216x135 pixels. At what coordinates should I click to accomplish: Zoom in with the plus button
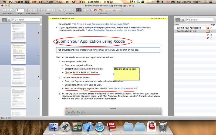click(x=53, y=10)
